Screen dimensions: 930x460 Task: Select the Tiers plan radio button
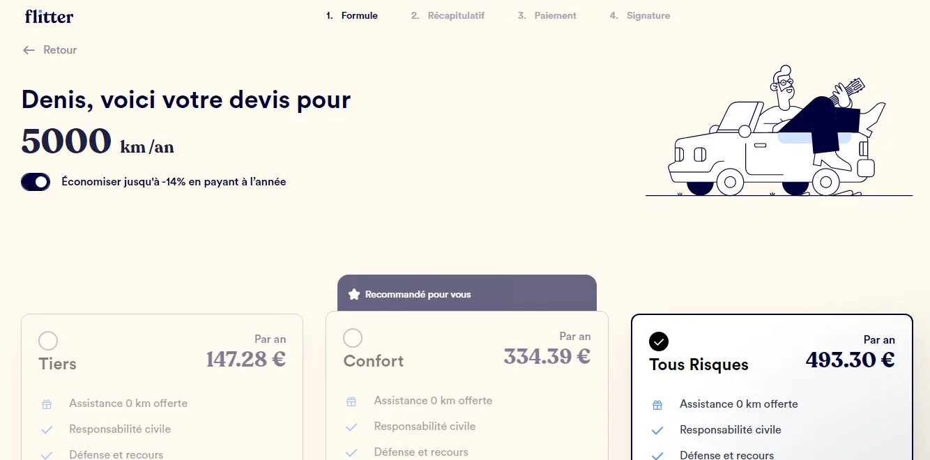click(x=48, y=341)
